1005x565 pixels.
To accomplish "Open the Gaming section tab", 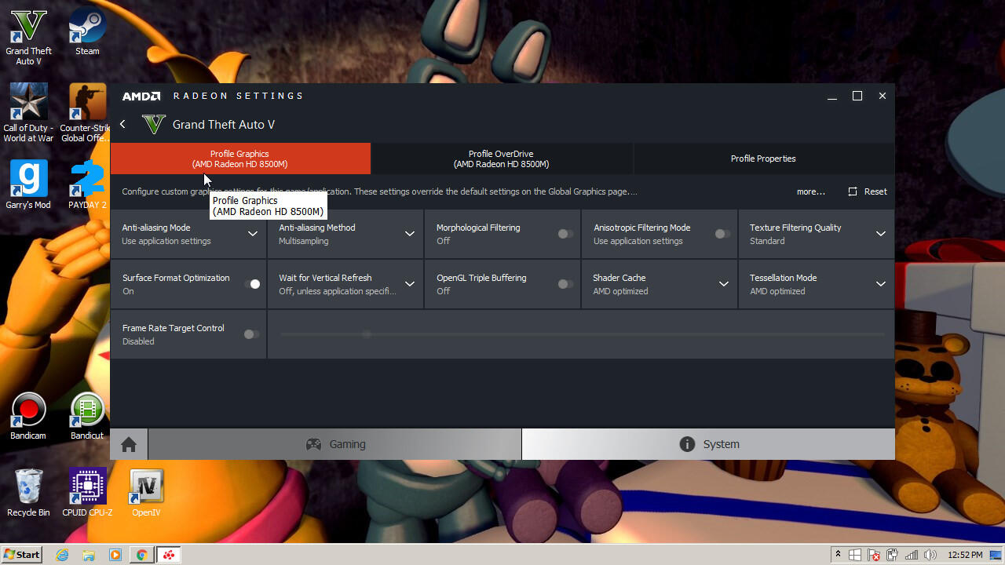I will tap(335, 444).
